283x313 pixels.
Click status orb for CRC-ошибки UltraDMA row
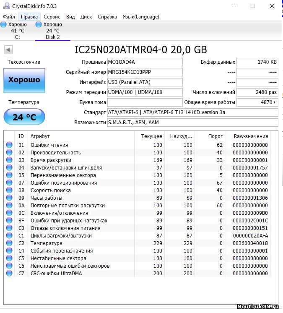pyautogui.click(x=9, y=273)
